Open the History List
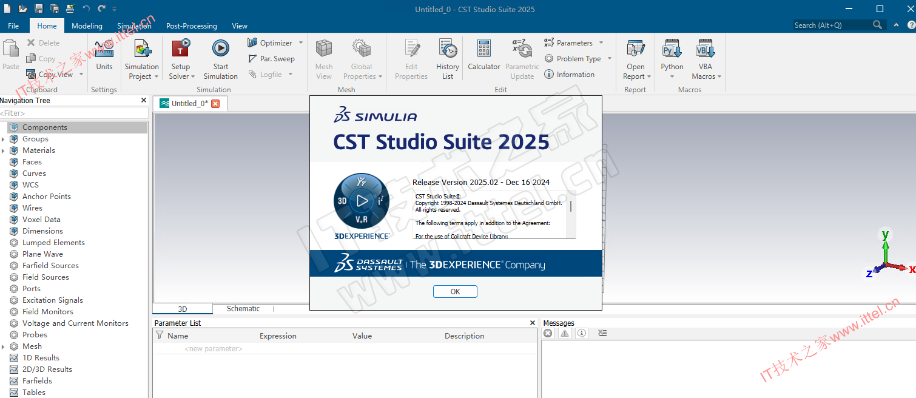 448,59
